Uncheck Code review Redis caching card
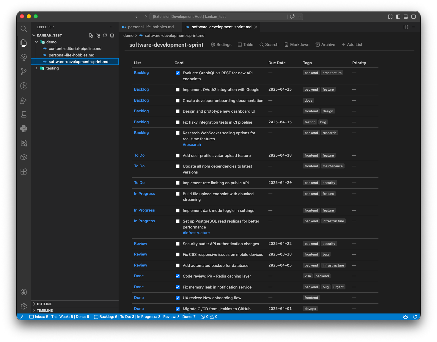Screen dimensions: 437x342 coord(177,276)
